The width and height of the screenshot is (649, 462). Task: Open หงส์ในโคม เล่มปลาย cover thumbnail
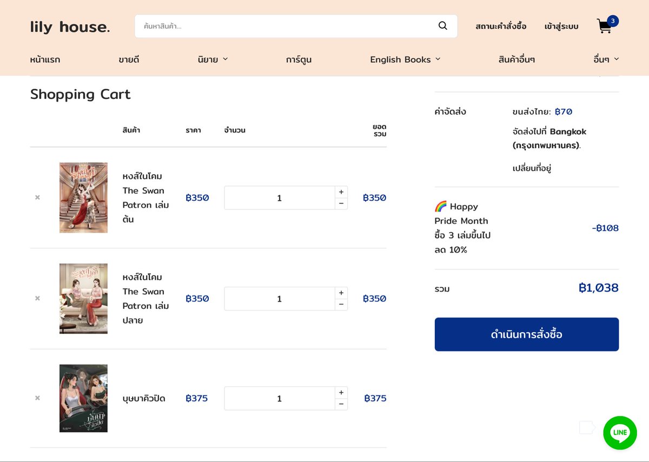coord(83,299)
